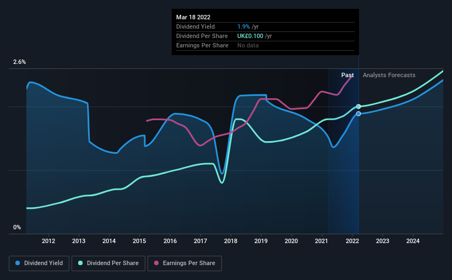Click the tooltip Dividend Yield row label
Image resolution: width=452 pixels, height=280 pixels.
tap(195, 26)
